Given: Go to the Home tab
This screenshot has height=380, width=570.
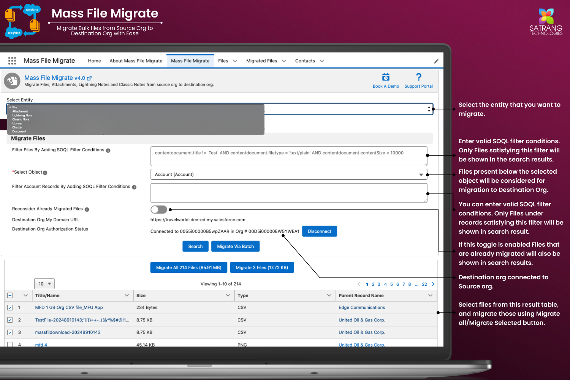Looking at the screenshot, I should 94,61.
